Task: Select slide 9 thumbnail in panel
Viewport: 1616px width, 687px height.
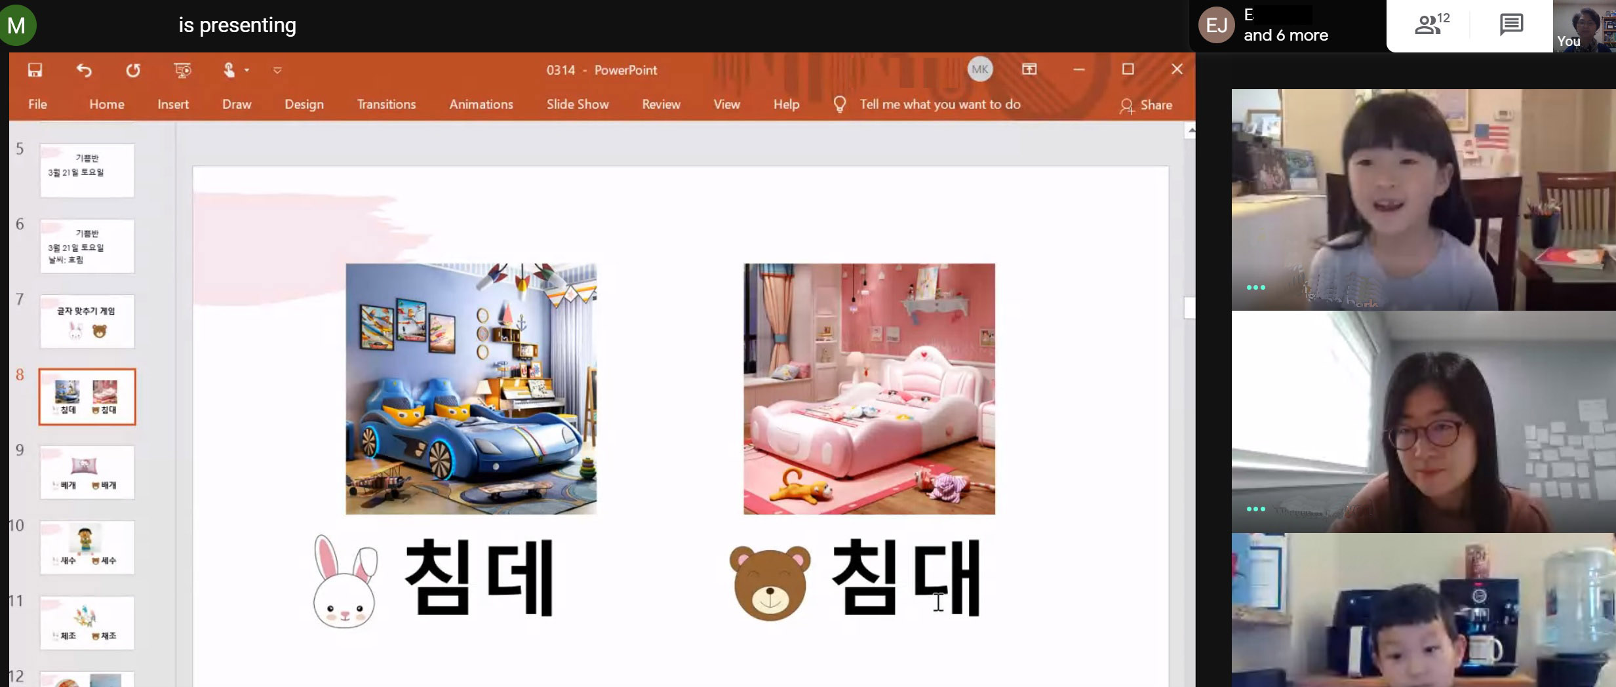Action: point(87,472)
